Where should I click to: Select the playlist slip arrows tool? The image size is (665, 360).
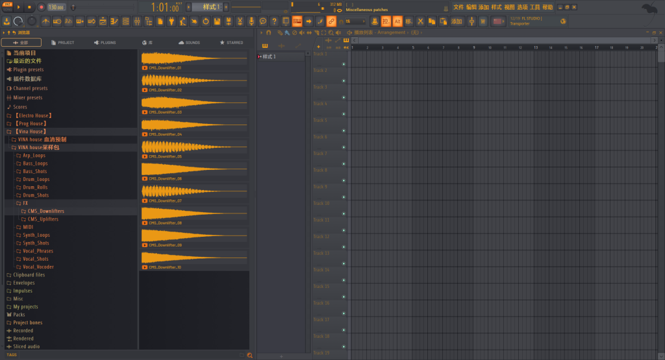309,32
